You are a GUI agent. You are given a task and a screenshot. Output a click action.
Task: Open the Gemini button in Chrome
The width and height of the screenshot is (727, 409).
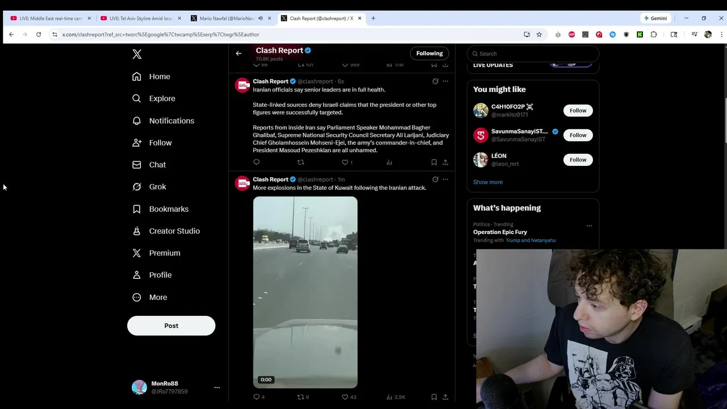655,18
